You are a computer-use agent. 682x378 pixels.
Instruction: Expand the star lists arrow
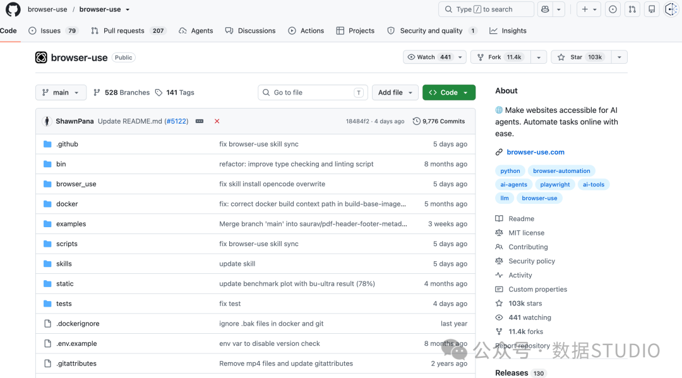click(x=619, y=57)
